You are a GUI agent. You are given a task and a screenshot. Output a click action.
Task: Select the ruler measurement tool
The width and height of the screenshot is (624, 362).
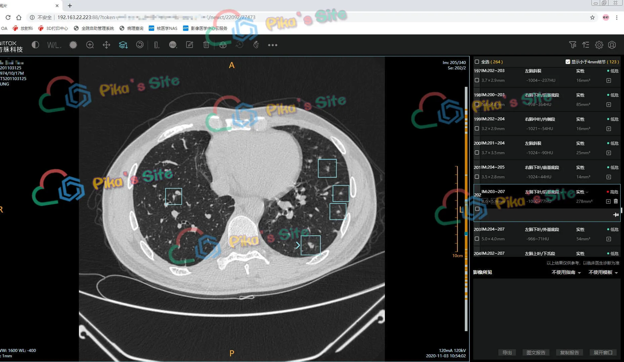click(157, 45)
